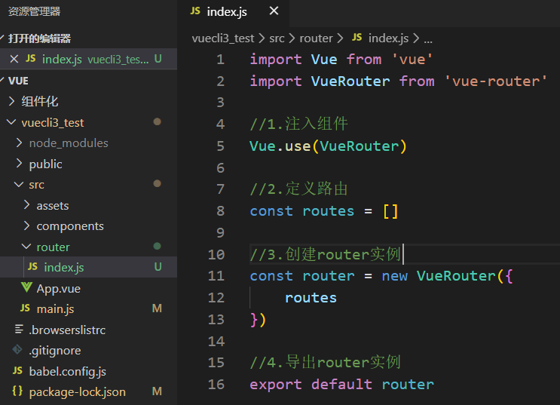Select the index.js editor tab
Viewport: 560px width, 405px height.
[x=226, y=11]
